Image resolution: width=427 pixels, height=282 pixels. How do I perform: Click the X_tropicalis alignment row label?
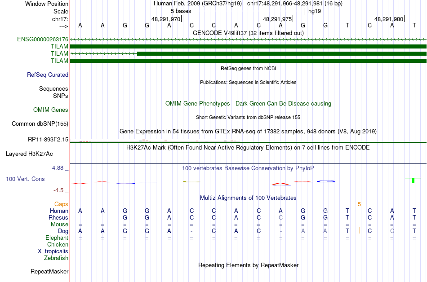53,251
